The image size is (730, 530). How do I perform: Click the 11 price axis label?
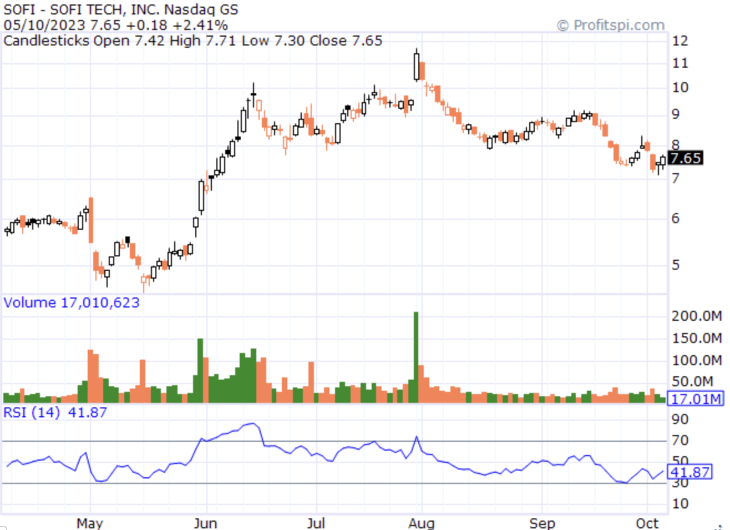[x=680, y=63]
